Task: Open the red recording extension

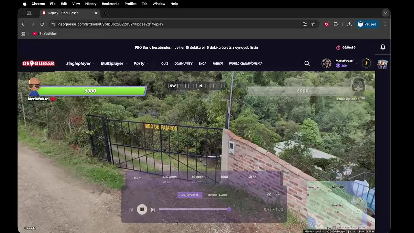Action: click(326, 24)
